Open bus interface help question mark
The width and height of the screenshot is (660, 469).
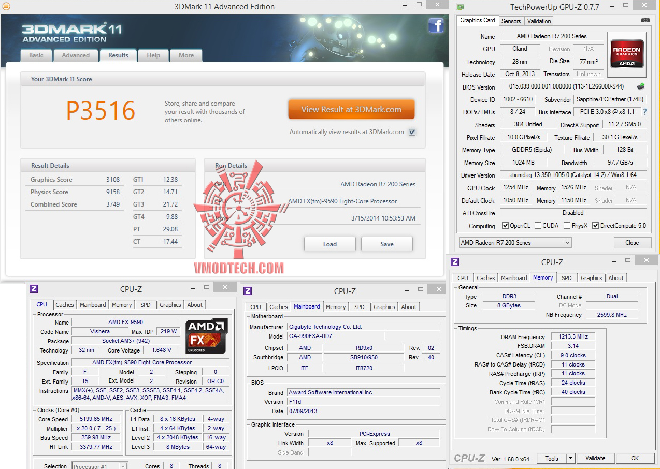pos(645,112)
